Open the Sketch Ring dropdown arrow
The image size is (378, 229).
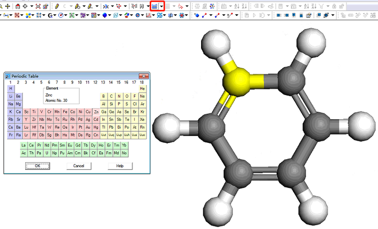(x=84, y=6)
